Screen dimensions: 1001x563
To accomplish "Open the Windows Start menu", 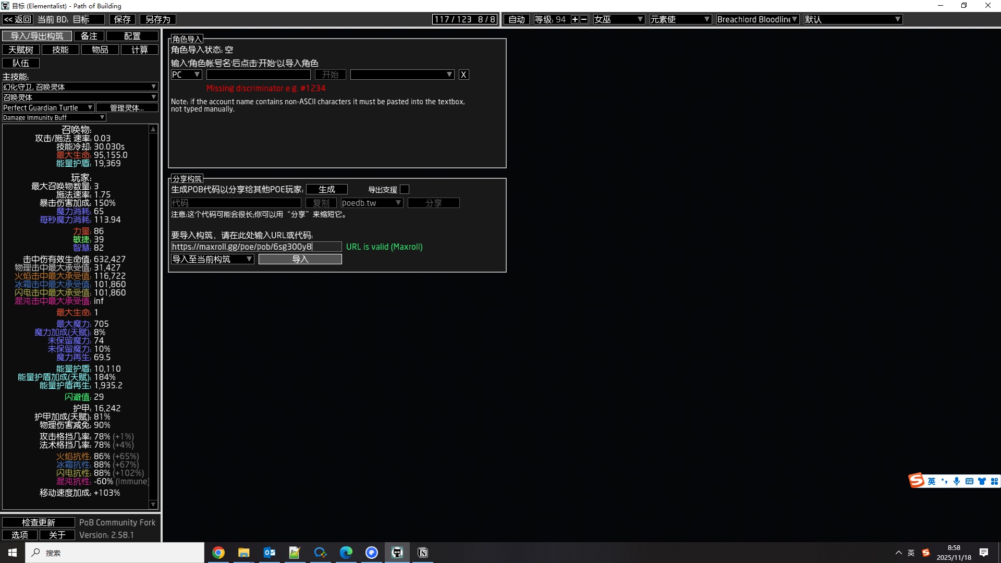I will pos(13,553).
